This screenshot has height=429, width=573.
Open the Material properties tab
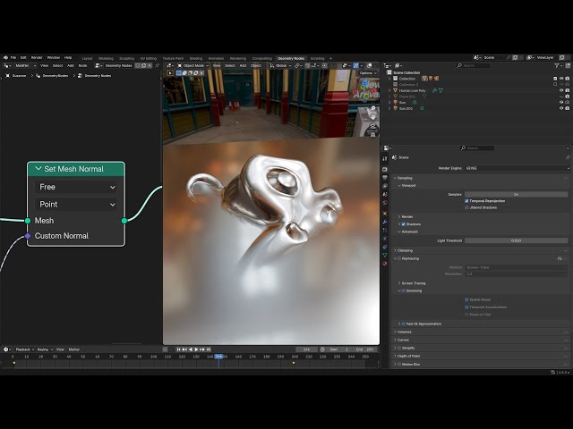click(x=385, y=264)
